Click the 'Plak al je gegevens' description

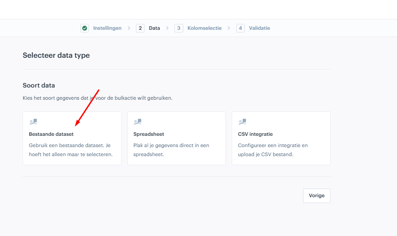coord(171,150)
